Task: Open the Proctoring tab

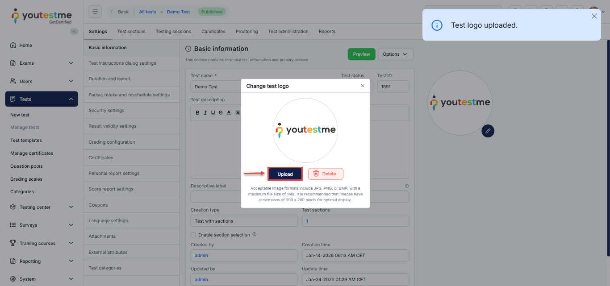Action: click(x=247, y=31)
